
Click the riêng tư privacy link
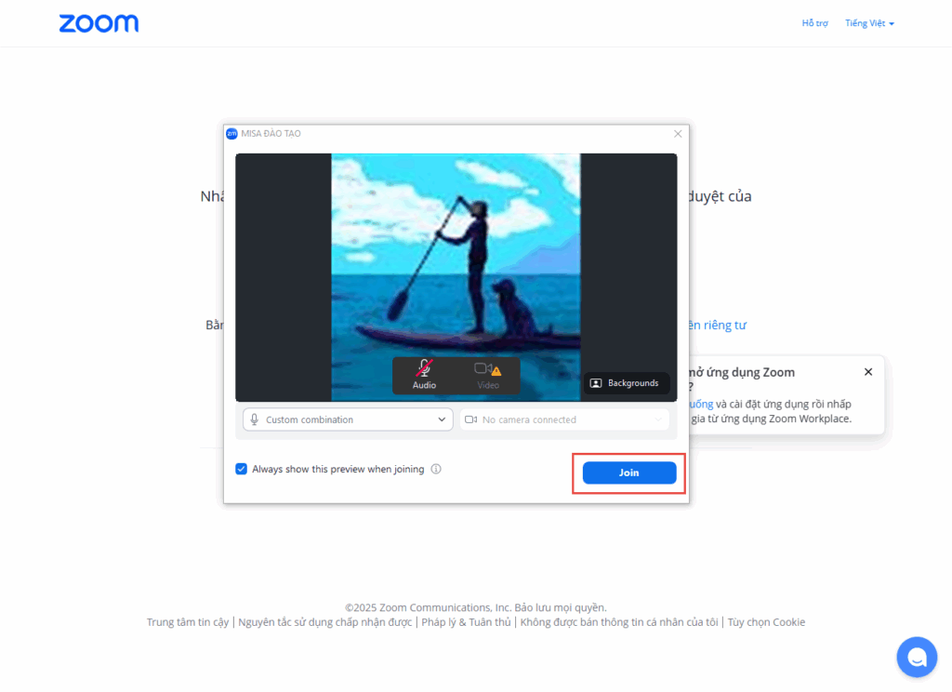[x=718, y=325]
